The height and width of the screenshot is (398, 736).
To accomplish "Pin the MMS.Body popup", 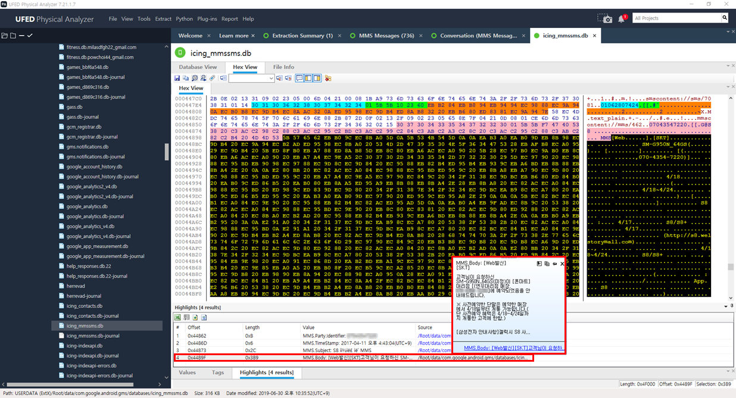I will click(x=554, y=264).
